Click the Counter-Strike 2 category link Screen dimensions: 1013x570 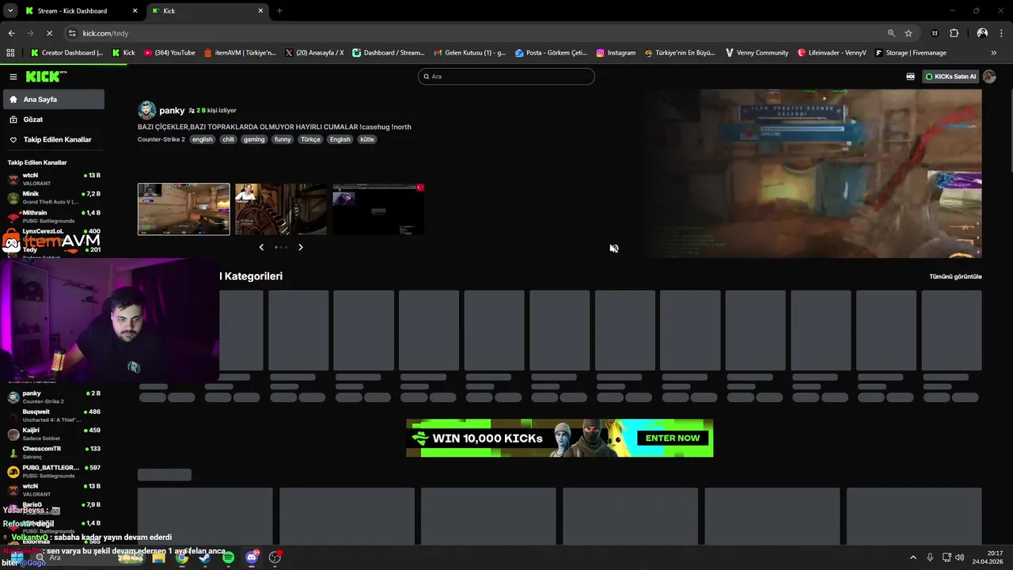point(161,139)
